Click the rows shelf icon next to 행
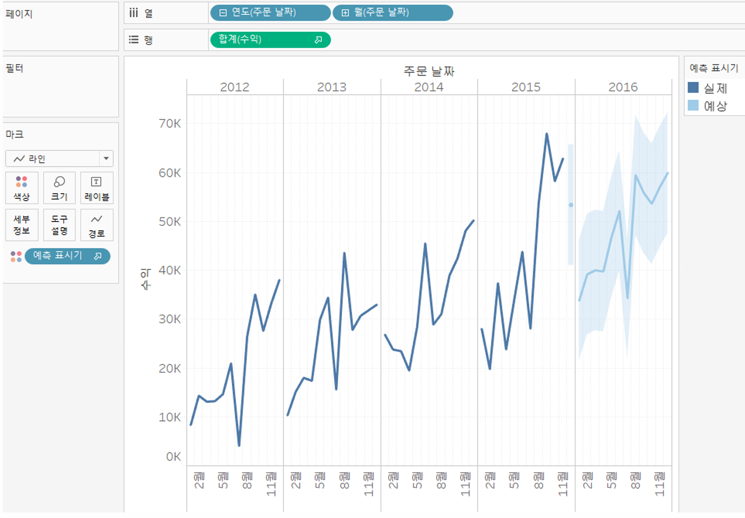Viewport: 745px width, 518px height. pyautogui.click(x=134, y=39)
